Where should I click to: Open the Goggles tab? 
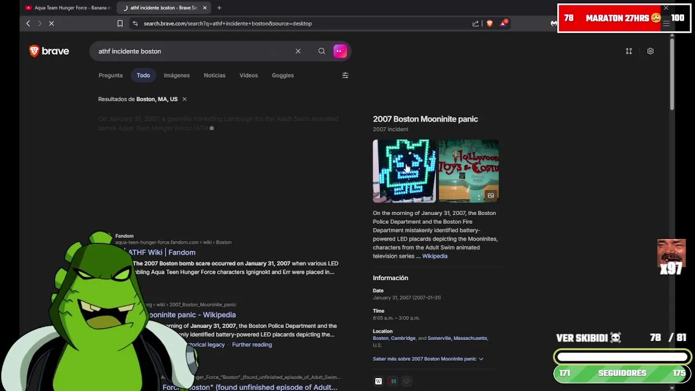click(283, 75)
